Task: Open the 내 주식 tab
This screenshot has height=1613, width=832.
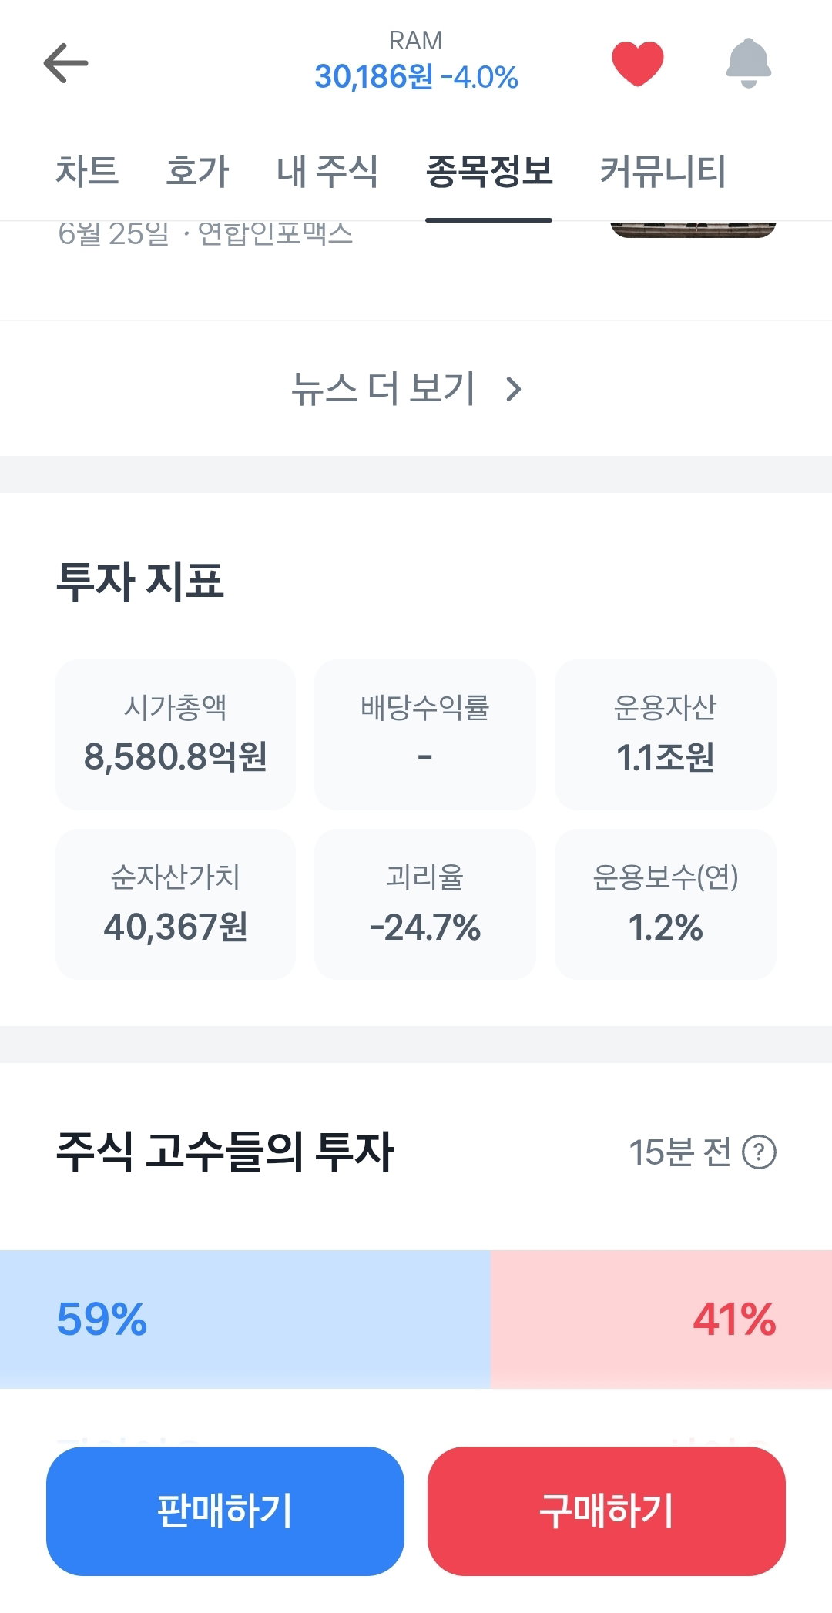Action: pos(327,171)
